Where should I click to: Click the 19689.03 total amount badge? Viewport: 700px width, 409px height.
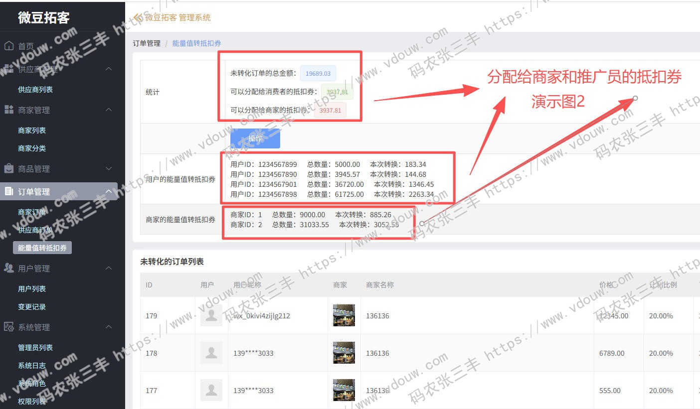point(318,73)
